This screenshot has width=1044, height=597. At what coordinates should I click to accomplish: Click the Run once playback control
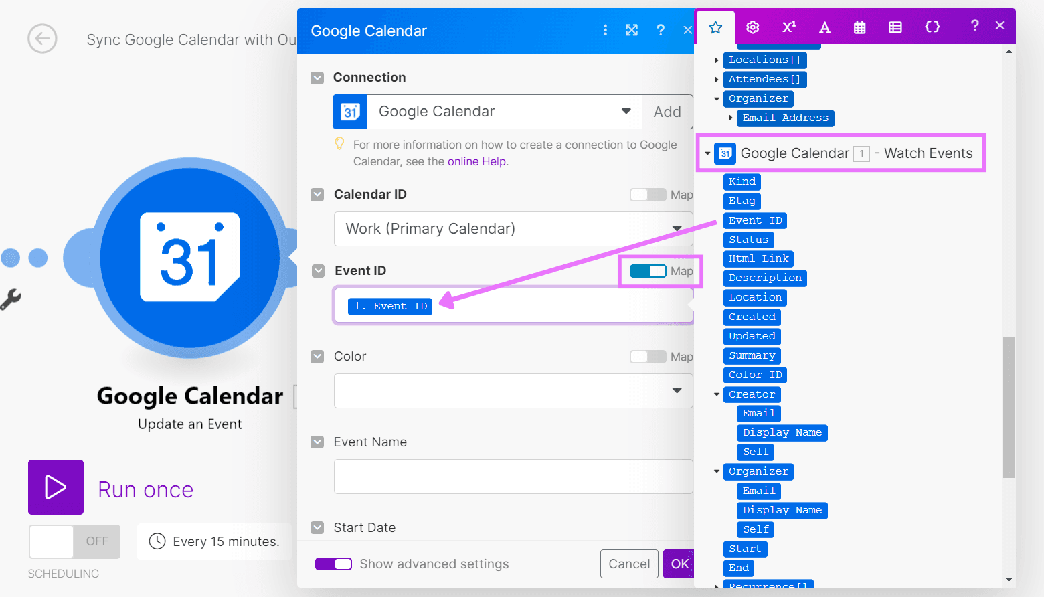tap(56, 487)
